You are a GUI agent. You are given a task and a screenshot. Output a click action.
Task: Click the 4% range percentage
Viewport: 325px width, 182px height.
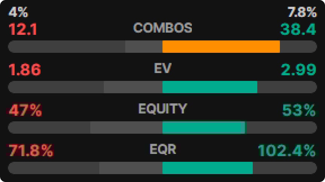[x=18, y=12]
